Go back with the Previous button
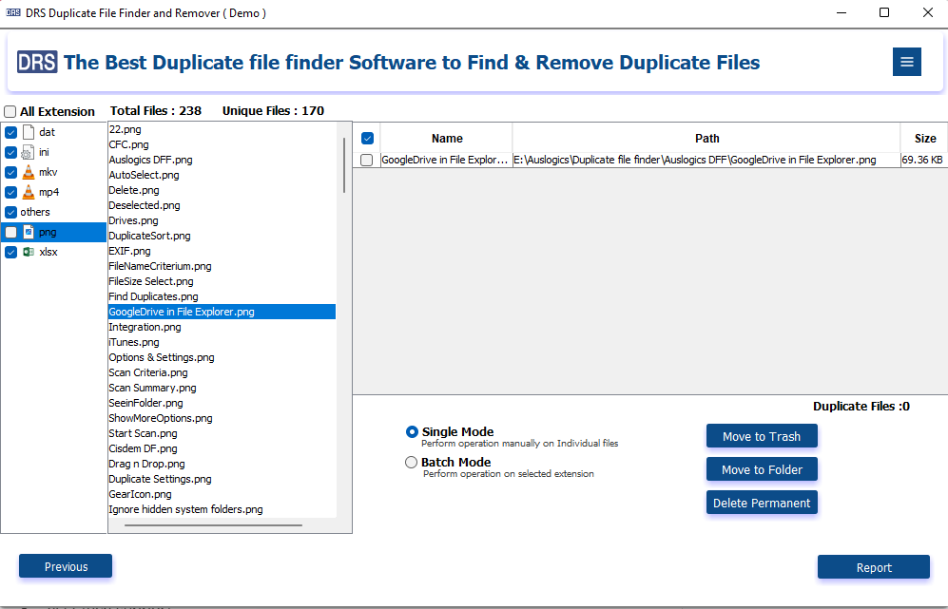 66,566
